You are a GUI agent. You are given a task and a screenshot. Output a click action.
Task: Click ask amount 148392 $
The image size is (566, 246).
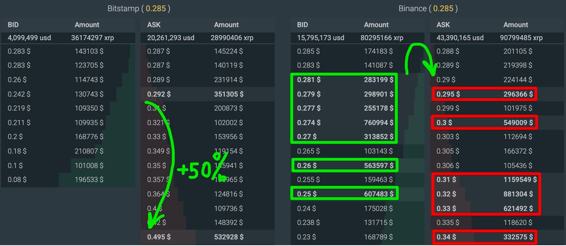tap(228, 223)
